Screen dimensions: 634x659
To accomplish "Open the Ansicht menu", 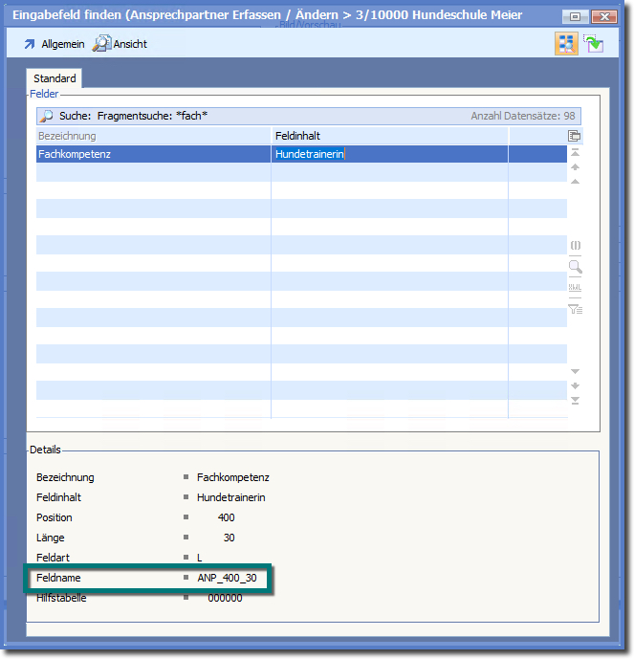I will point(120,44).
